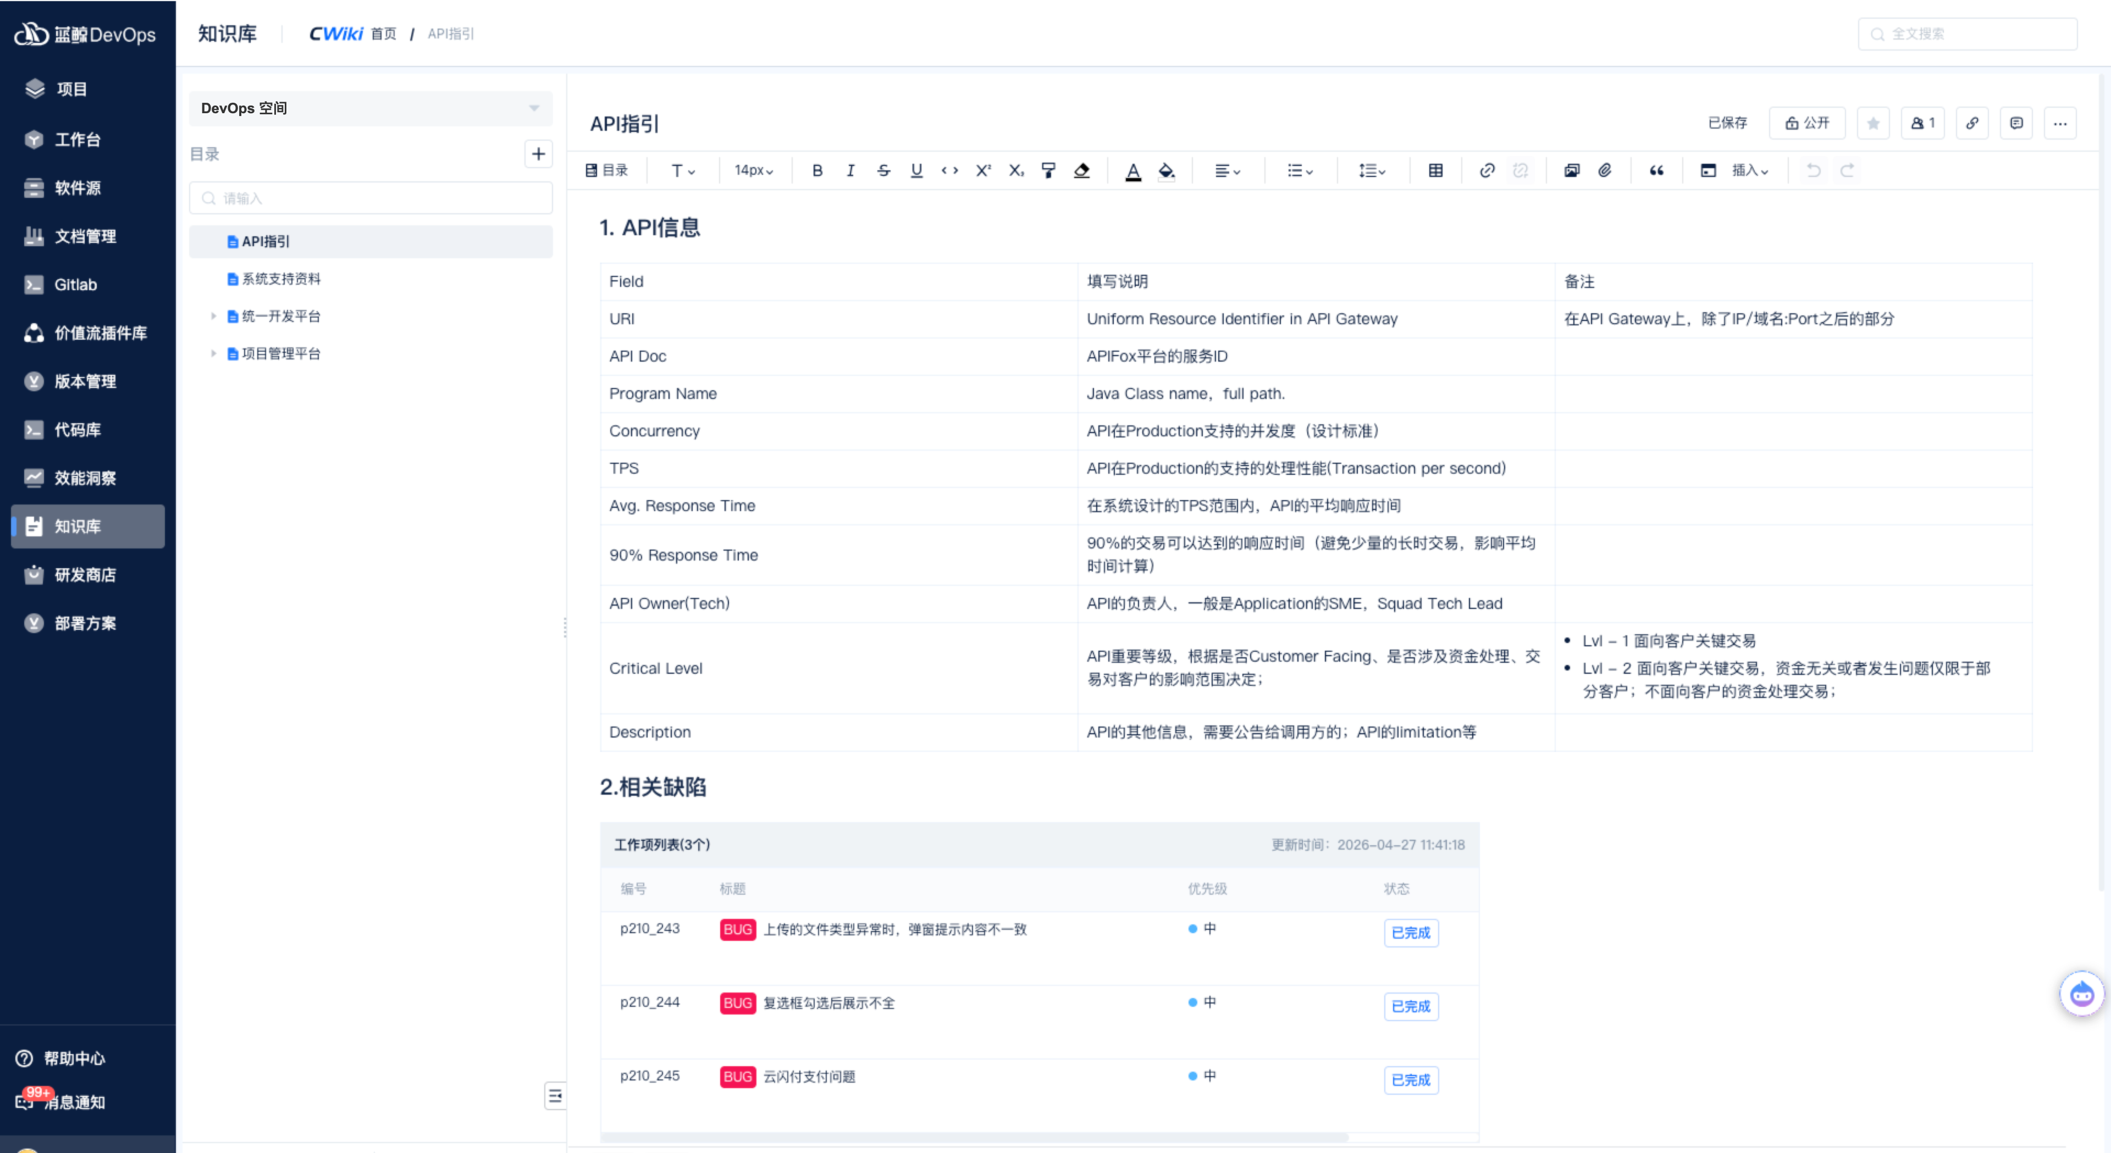Insert an image into the document
Image resolution: width=2111 pixels, height=1153 pixels.
(1572, 170)
